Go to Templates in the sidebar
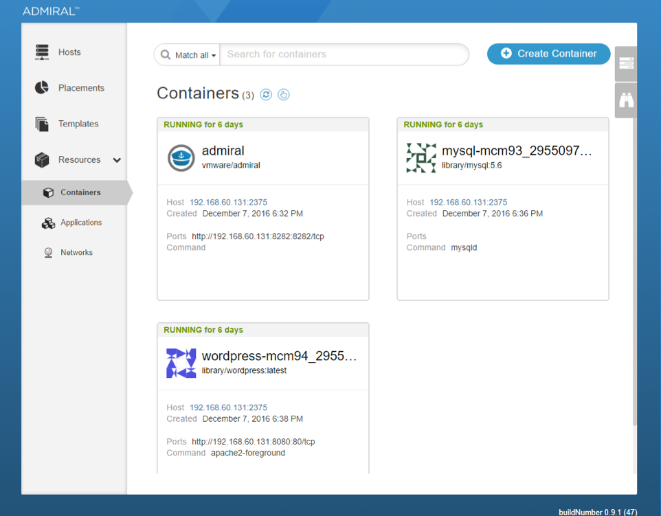Viewport: 661px width, 516px height. click(78, 124)
